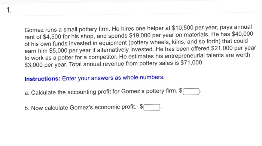The width and height of the screenshot is (262, 146).
Task: Click the 'Enter your answers as whole numbers' text
Action: click(x=113, y=78)
